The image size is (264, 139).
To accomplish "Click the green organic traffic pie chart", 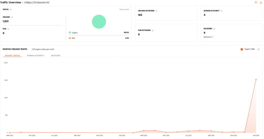I will [99, 22].
